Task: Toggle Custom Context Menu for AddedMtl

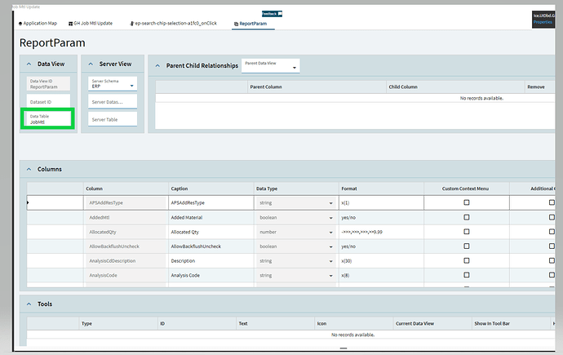Action: [467, 217]
